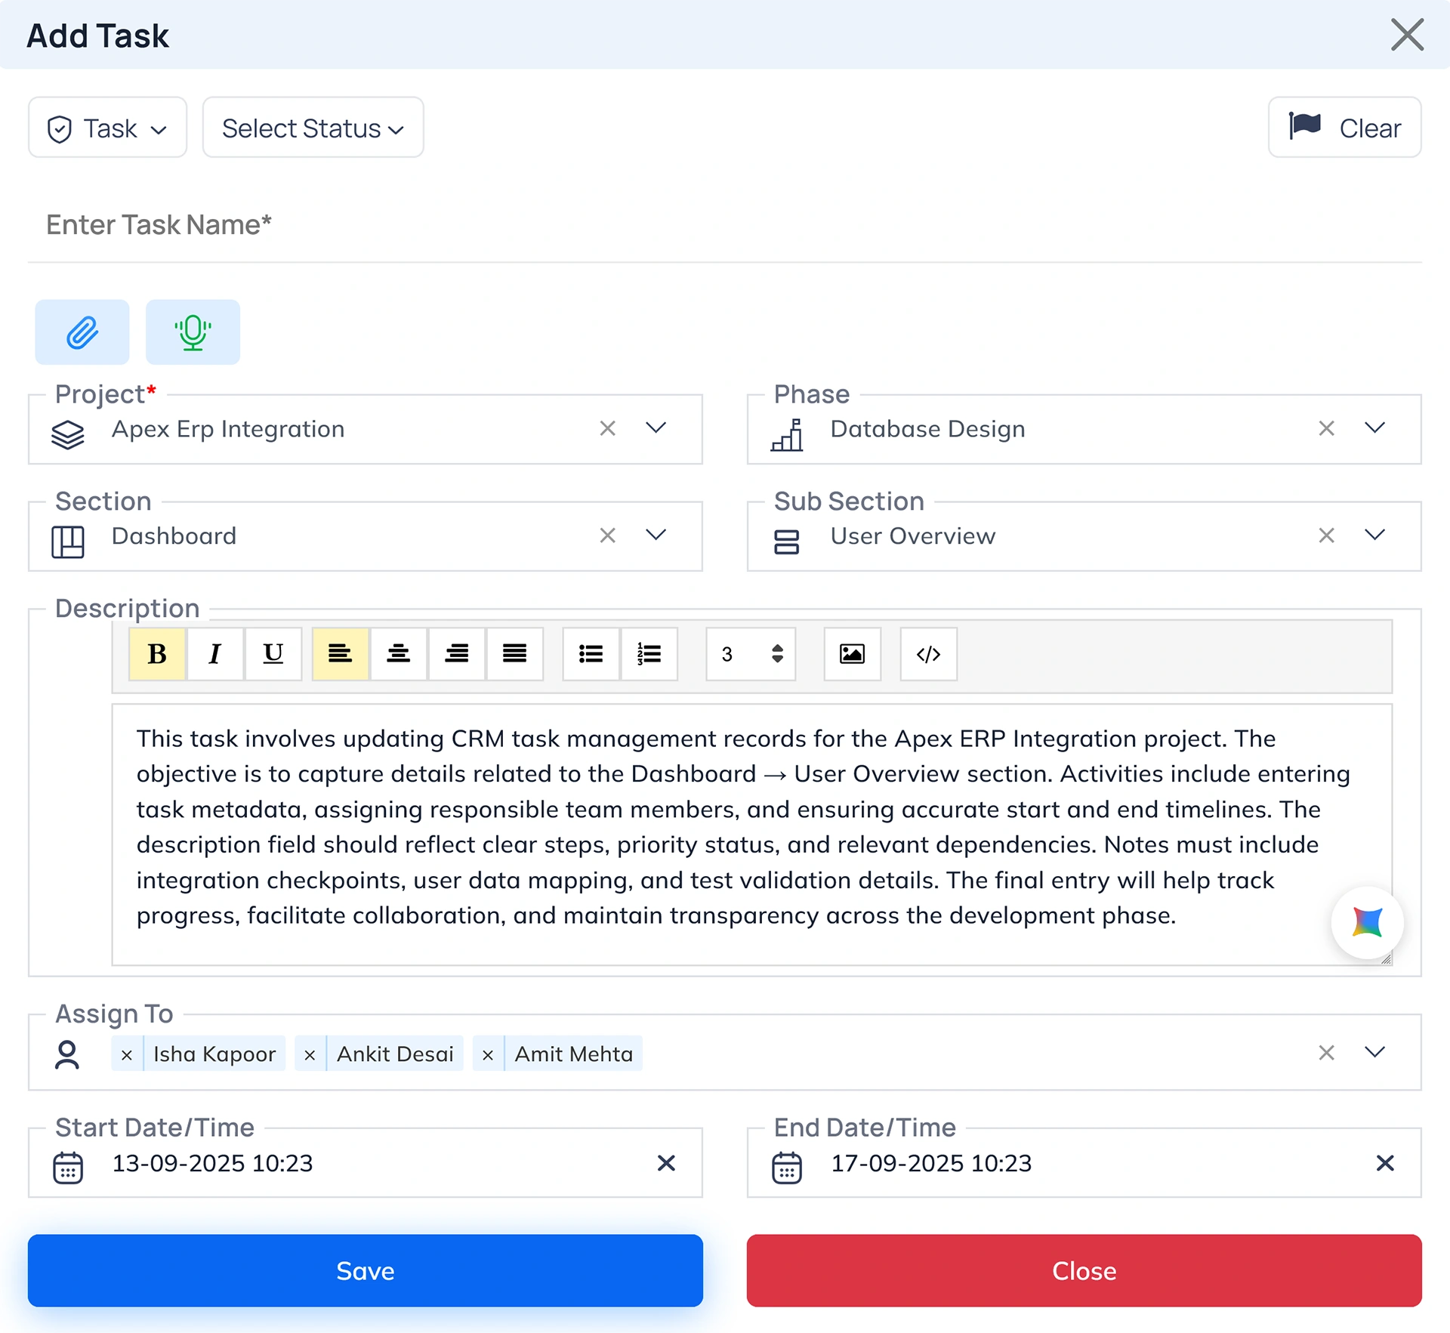The height and width of the screenshot is (1333, 1450).
Task: Click the Enter Task Name field
Action: pyautogui.click(x=723, y=225)
